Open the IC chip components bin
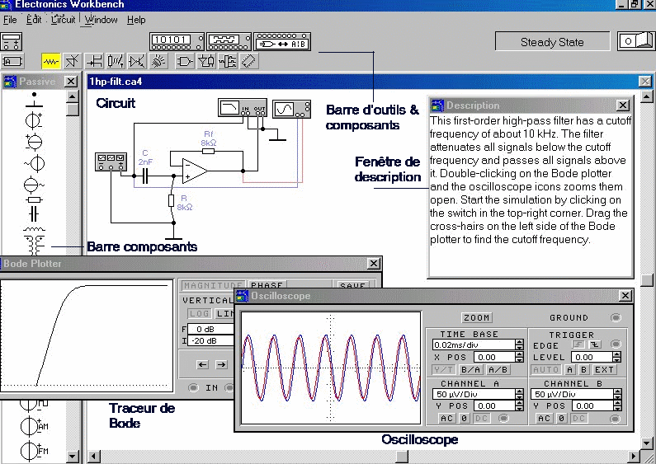Viewport: 656px width, 464px height. point(248,62)
